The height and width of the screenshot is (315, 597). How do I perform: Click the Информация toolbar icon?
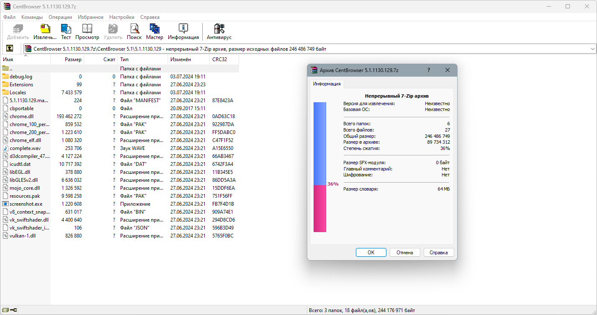click(x=183, y=29)
